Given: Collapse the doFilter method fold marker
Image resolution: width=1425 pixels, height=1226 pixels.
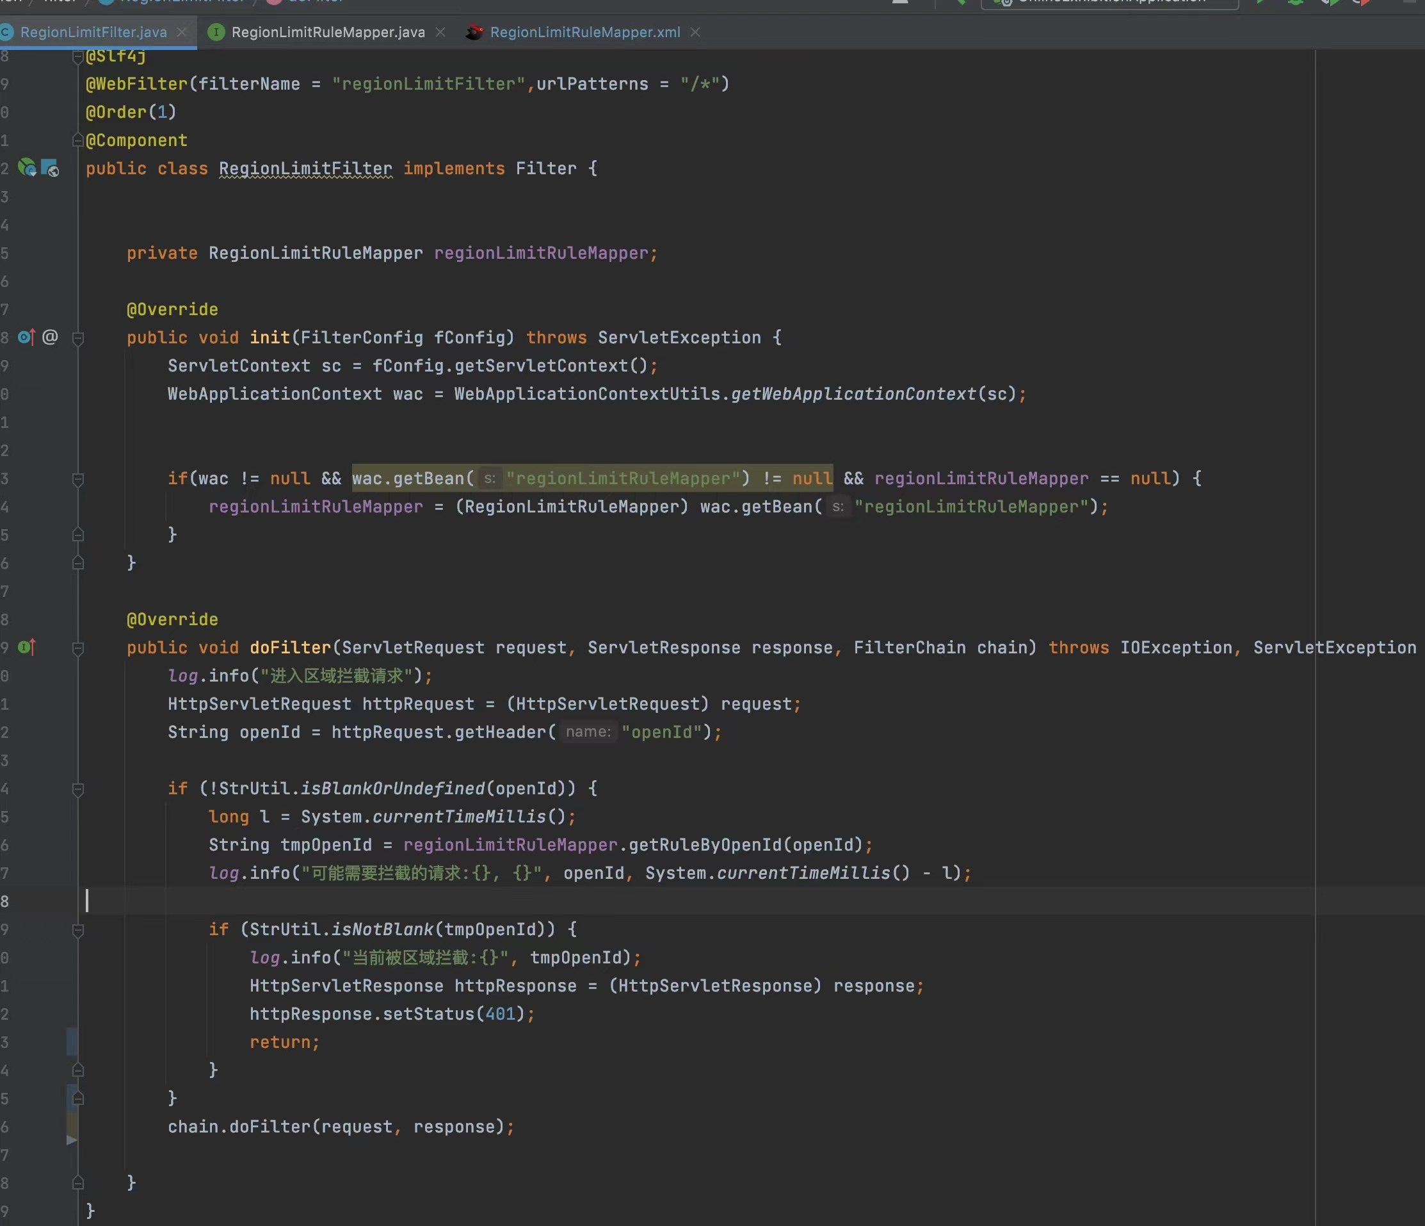Looking at the screenshot, I should (x=77, y=648).
